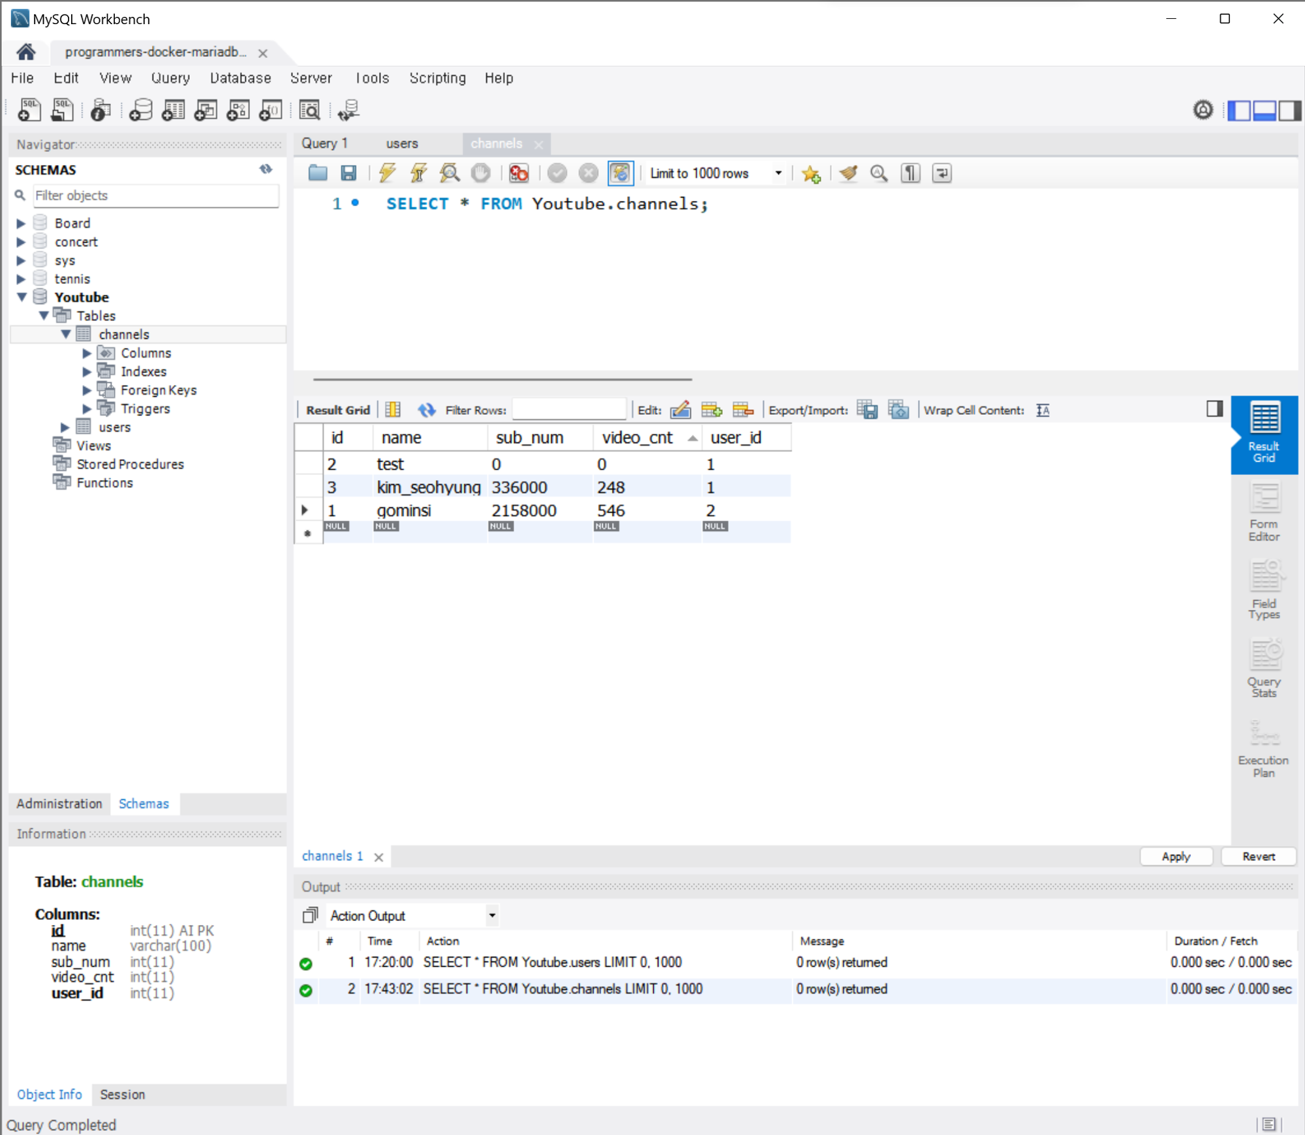
Task: Create new table icon in main toolbar
Action: click(x=173, y=110)
